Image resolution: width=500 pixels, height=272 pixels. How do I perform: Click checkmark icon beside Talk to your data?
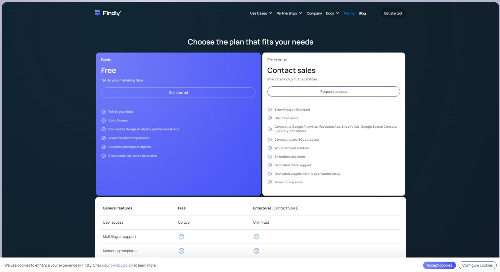(103, 112)
